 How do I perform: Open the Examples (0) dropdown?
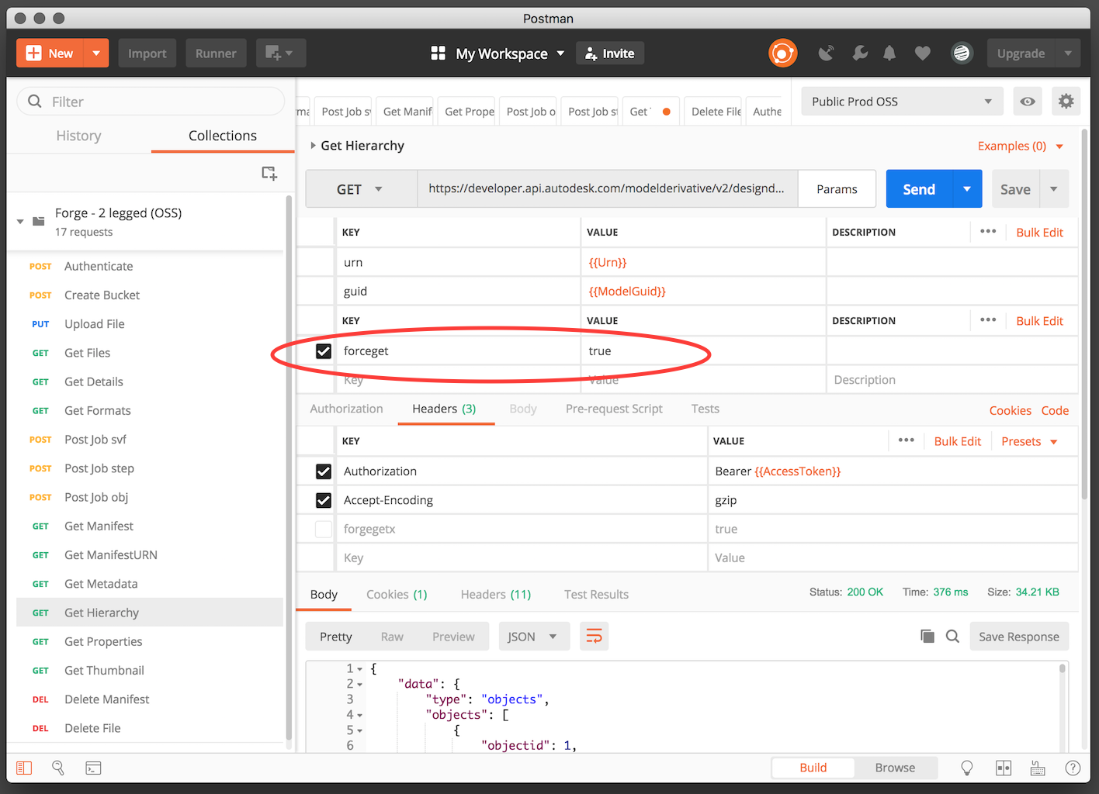point(1020,146)
